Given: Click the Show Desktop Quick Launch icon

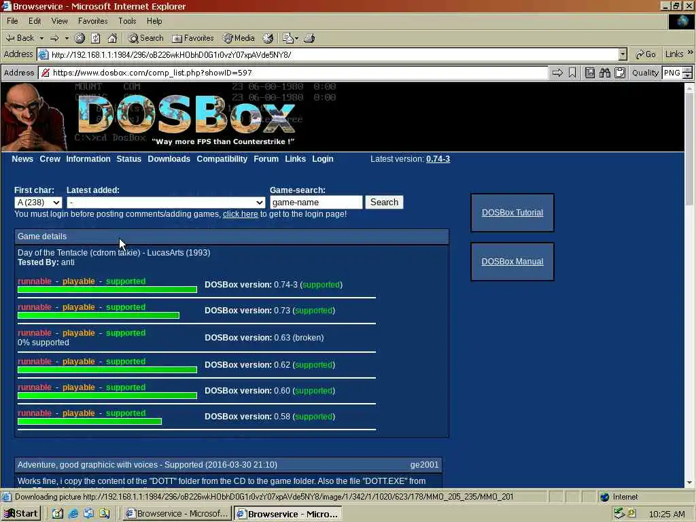Looking at the screenshot, I should pos(58,514).
